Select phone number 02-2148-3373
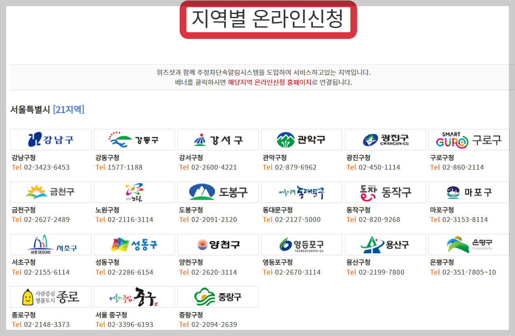This screenshot has width=515, height=336. (x=47, y=324)
